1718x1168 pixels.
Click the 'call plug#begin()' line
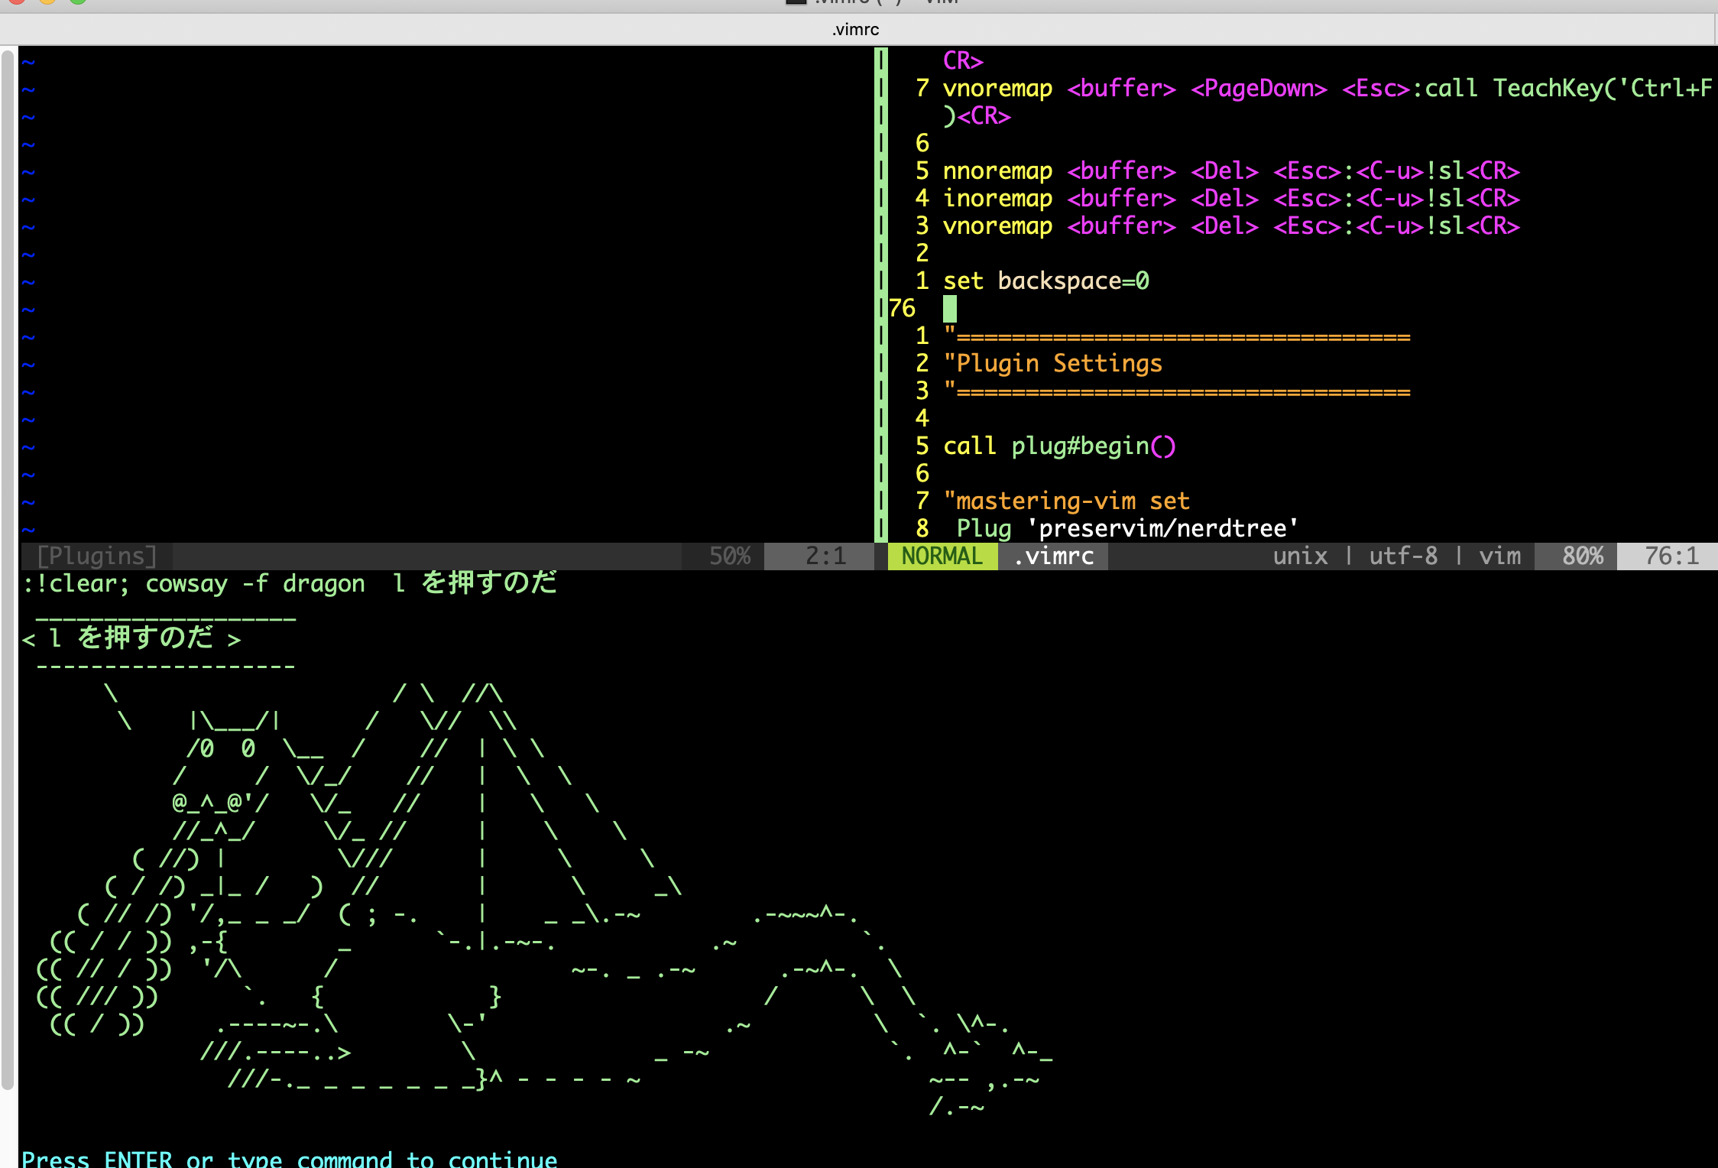point(1058,446)
